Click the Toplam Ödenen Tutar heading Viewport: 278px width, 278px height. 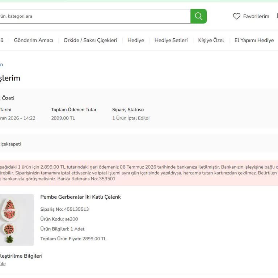[x=74, y=110]
